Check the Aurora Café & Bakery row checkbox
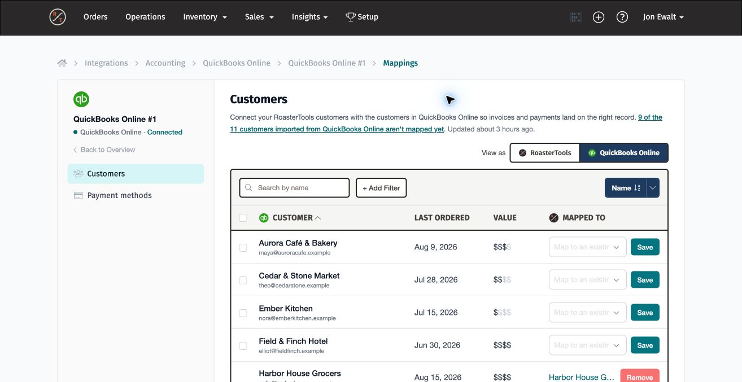Screen dimensions: 742x382 click(243, 247)
